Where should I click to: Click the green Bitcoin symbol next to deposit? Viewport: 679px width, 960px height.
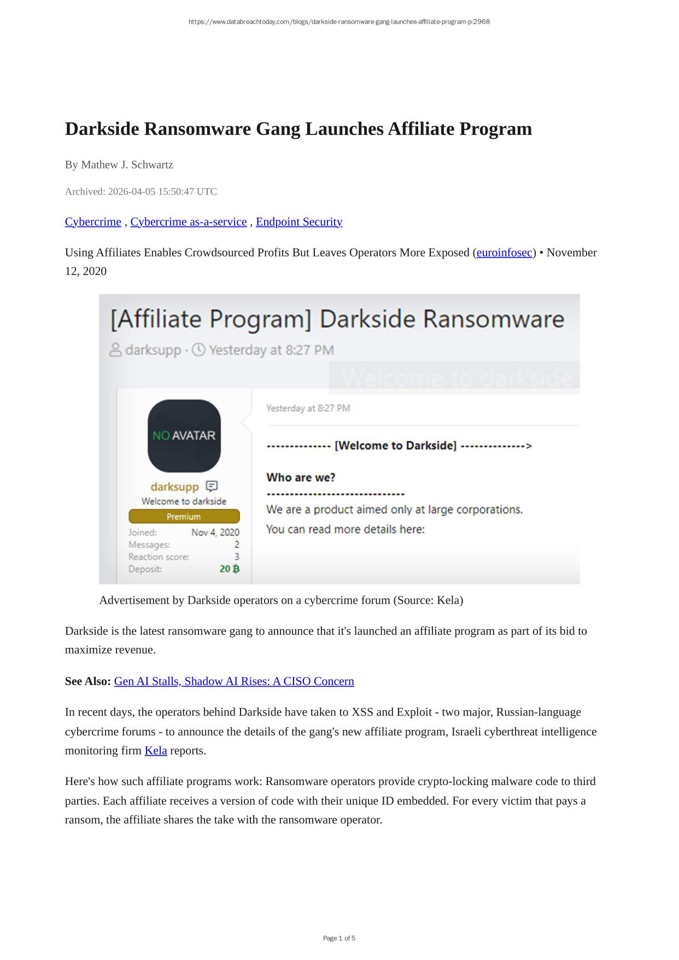(236, 569)
